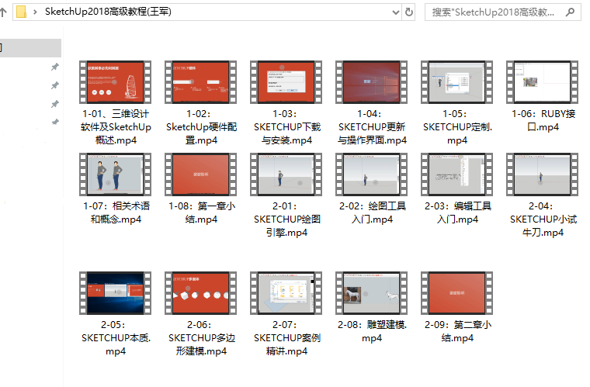Viewport: 590px width, 387px height.
Task: Select video thumbnail 1-05 SKETCHUP定制
Action: [456, 82]
